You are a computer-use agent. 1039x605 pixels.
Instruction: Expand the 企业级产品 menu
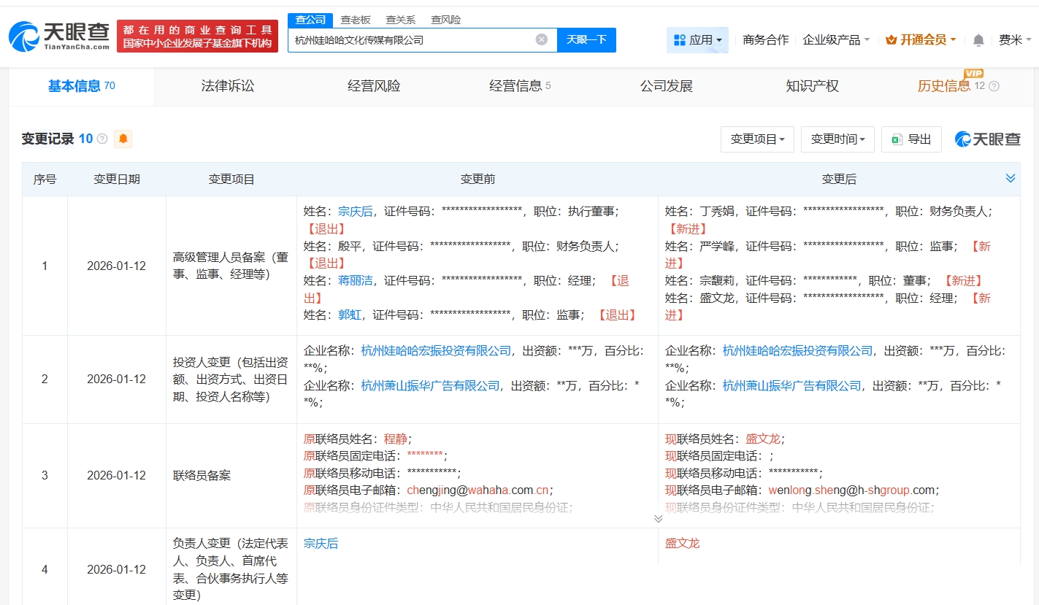pyautogui.click(x=836, y=40)
